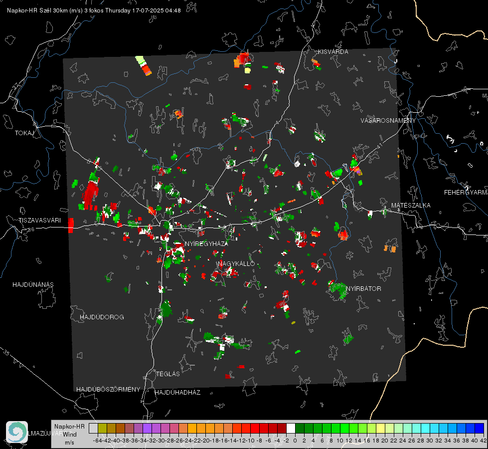Click the NAGYKÁLLÓ city label

pyautogui.click(x=236, y=263)
